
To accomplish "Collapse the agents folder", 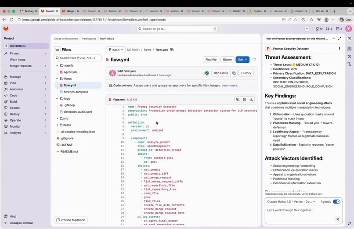I will pyautogui.click(x=57, y=65).
